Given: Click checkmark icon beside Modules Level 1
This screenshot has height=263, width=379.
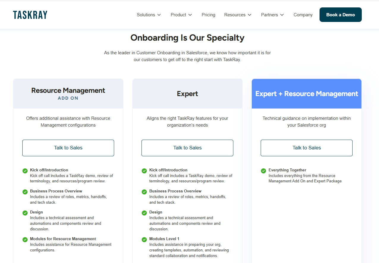Looking at the screenshot, I should (x=144, y=240).
